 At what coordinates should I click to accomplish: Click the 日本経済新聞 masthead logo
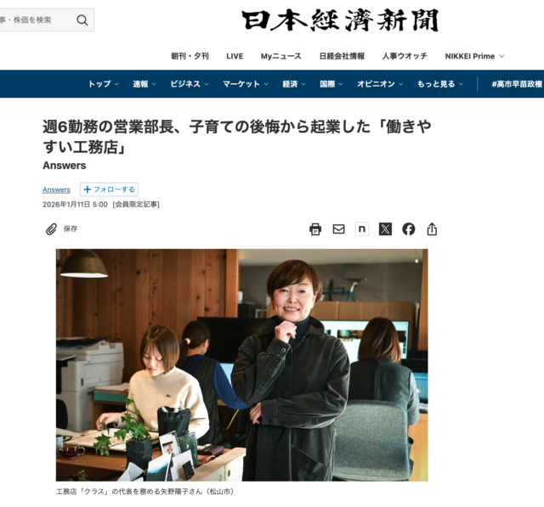click(x=340, y=20)
